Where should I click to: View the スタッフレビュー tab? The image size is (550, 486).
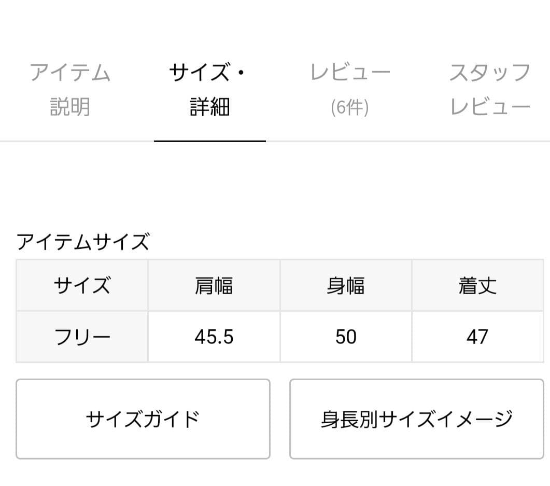coord(490,89)
